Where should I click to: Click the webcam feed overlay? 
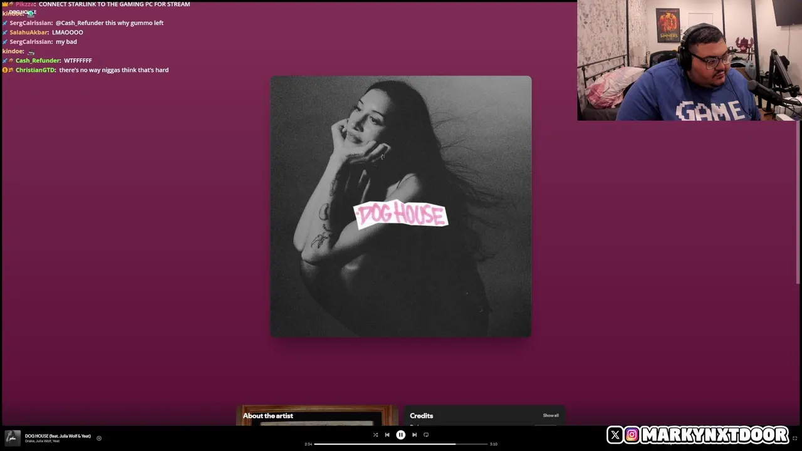689,60
